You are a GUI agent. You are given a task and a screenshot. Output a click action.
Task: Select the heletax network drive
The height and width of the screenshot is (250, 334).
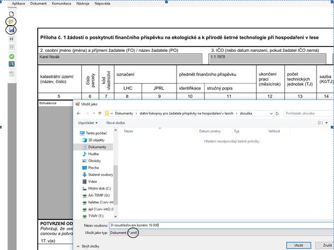[98, 202]
